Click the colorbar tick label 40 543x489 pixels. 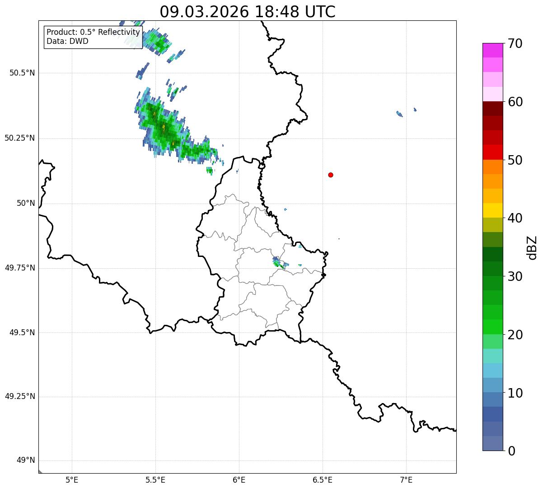515,218
